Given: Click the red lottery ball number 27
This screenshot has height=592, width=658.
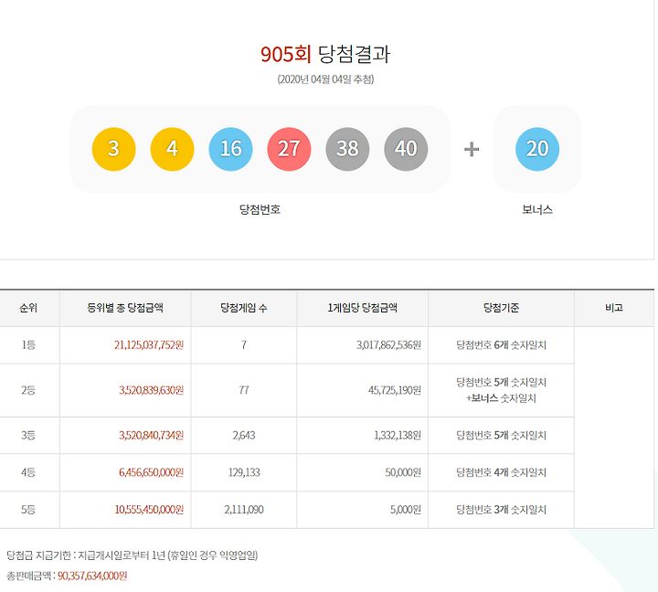Looking at the screenshot, I should 289,149.
